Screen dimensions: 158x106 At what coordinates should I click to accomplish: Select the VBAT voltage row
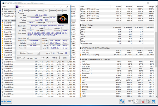[117, 94]
